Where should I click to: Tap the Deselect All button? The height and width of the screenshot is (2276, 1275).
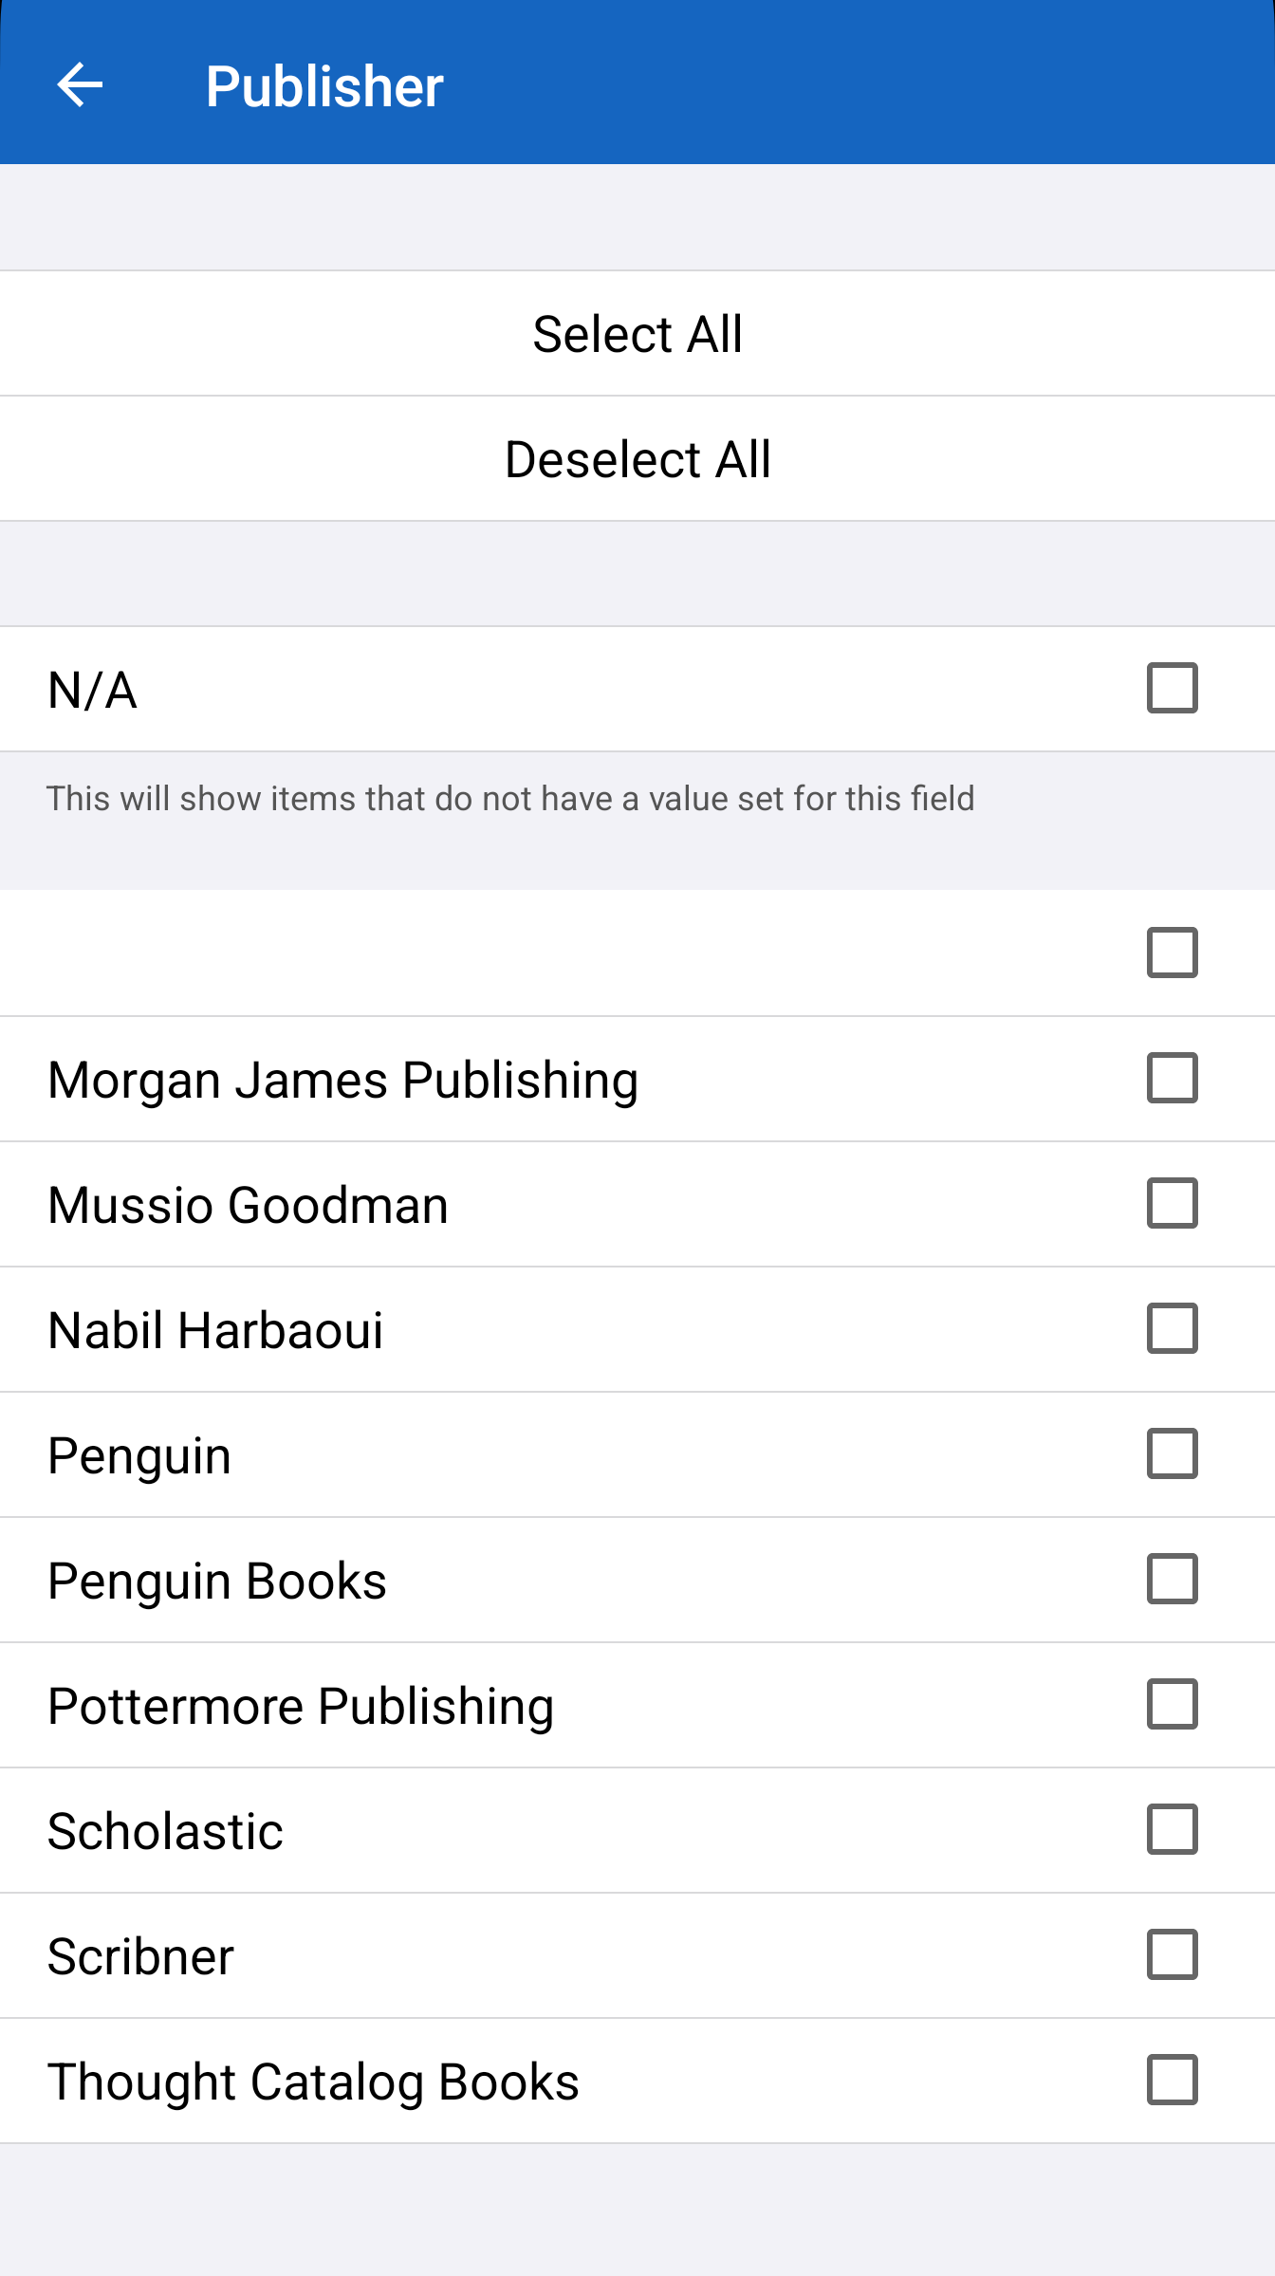pyautogui.click(x=637, y=459)
